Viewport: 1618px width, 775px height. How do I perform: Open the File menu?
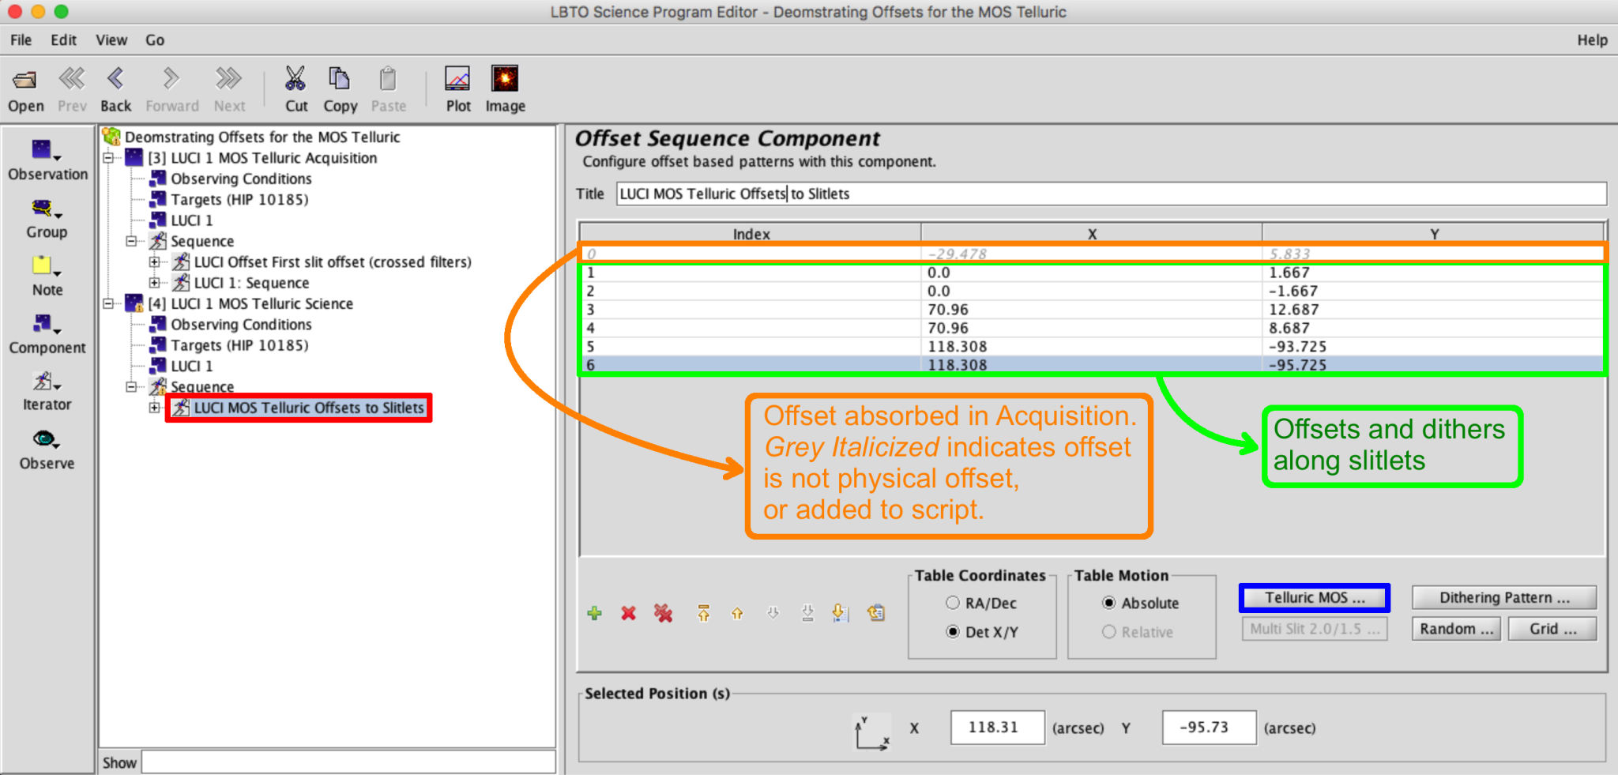point(21,40)
